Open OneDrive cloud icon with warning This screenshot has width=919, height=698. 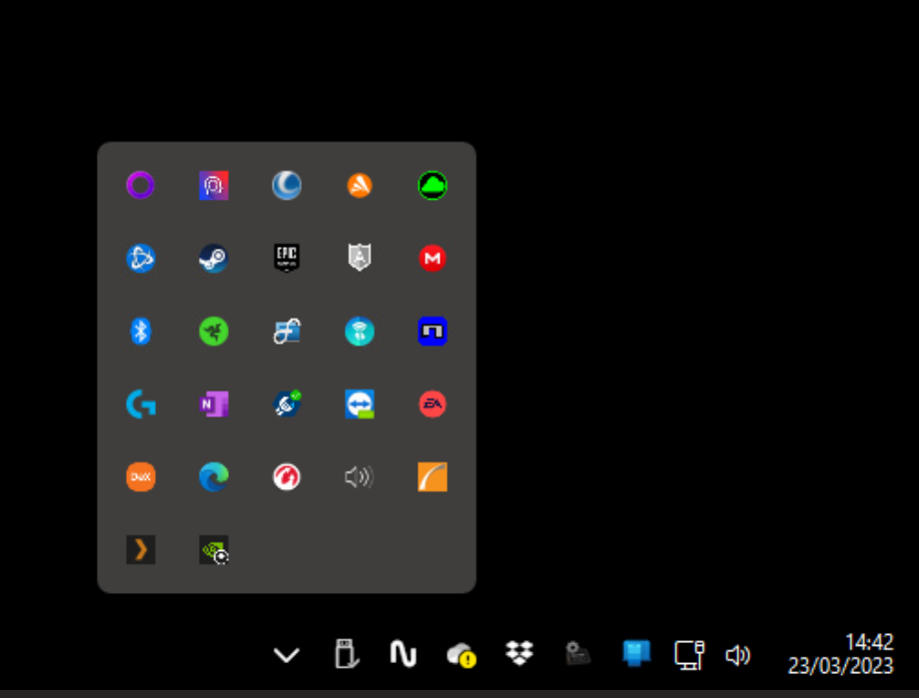point(461,655)
